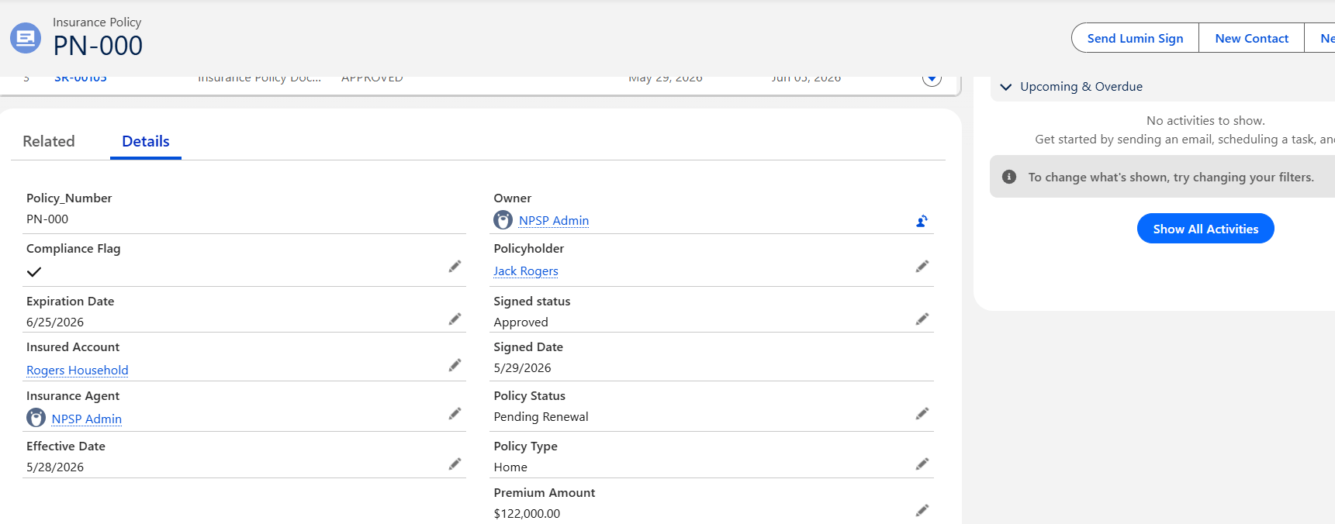Edit the Insurance Agent field
The image size is (1335, 524).
tap(455, 414)
